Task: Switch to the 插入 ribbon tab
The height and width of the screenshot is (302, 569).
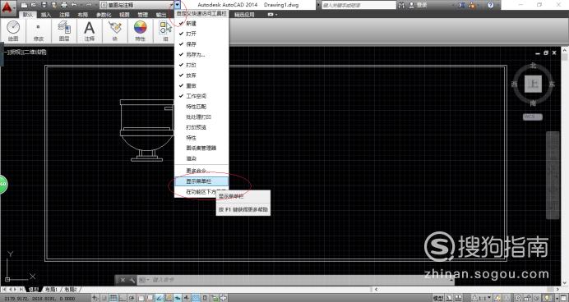Action: pyautogui.click(x=46, y=15)
